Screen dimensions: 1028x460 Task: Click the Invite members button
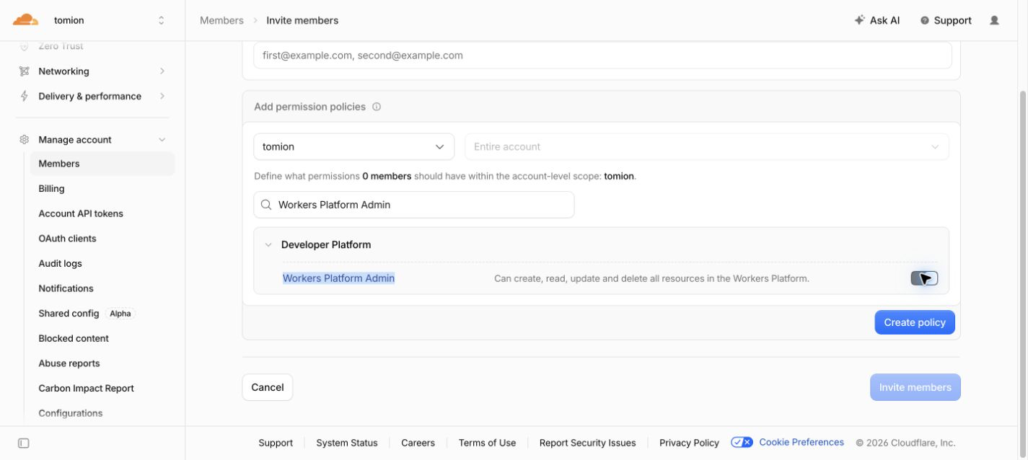pos(915,387)
